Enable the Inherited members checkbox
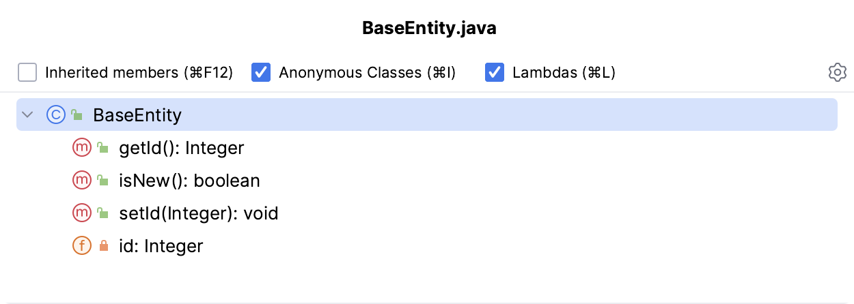 point(27,72)
